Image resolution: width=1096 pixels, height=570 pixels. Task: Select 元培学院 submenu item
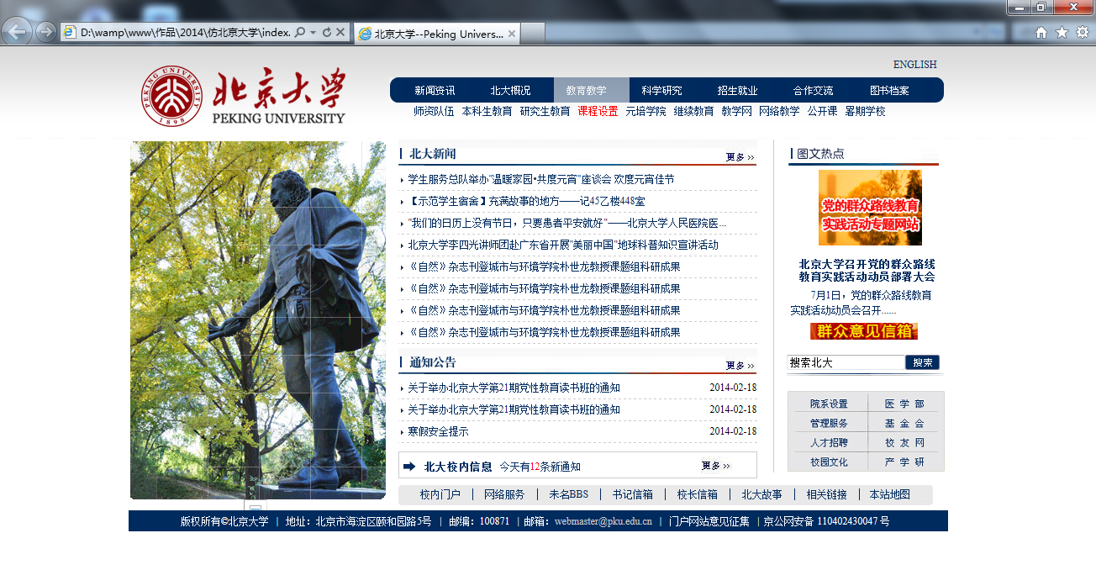pos(645,111)
